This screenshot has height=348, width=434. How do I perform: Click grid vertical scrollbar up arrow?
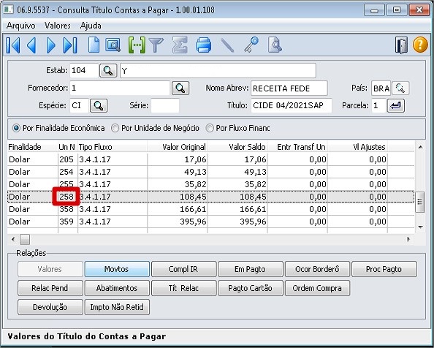pyautogui.click(x=420, y=147)
